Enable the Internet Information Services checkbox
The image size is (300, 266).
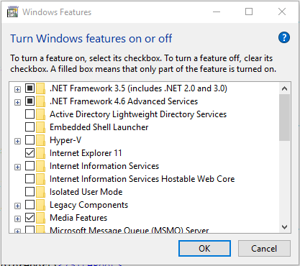pos(29,166)
